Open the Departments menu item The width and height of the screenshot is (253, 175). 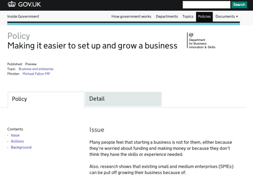point(167,16)
